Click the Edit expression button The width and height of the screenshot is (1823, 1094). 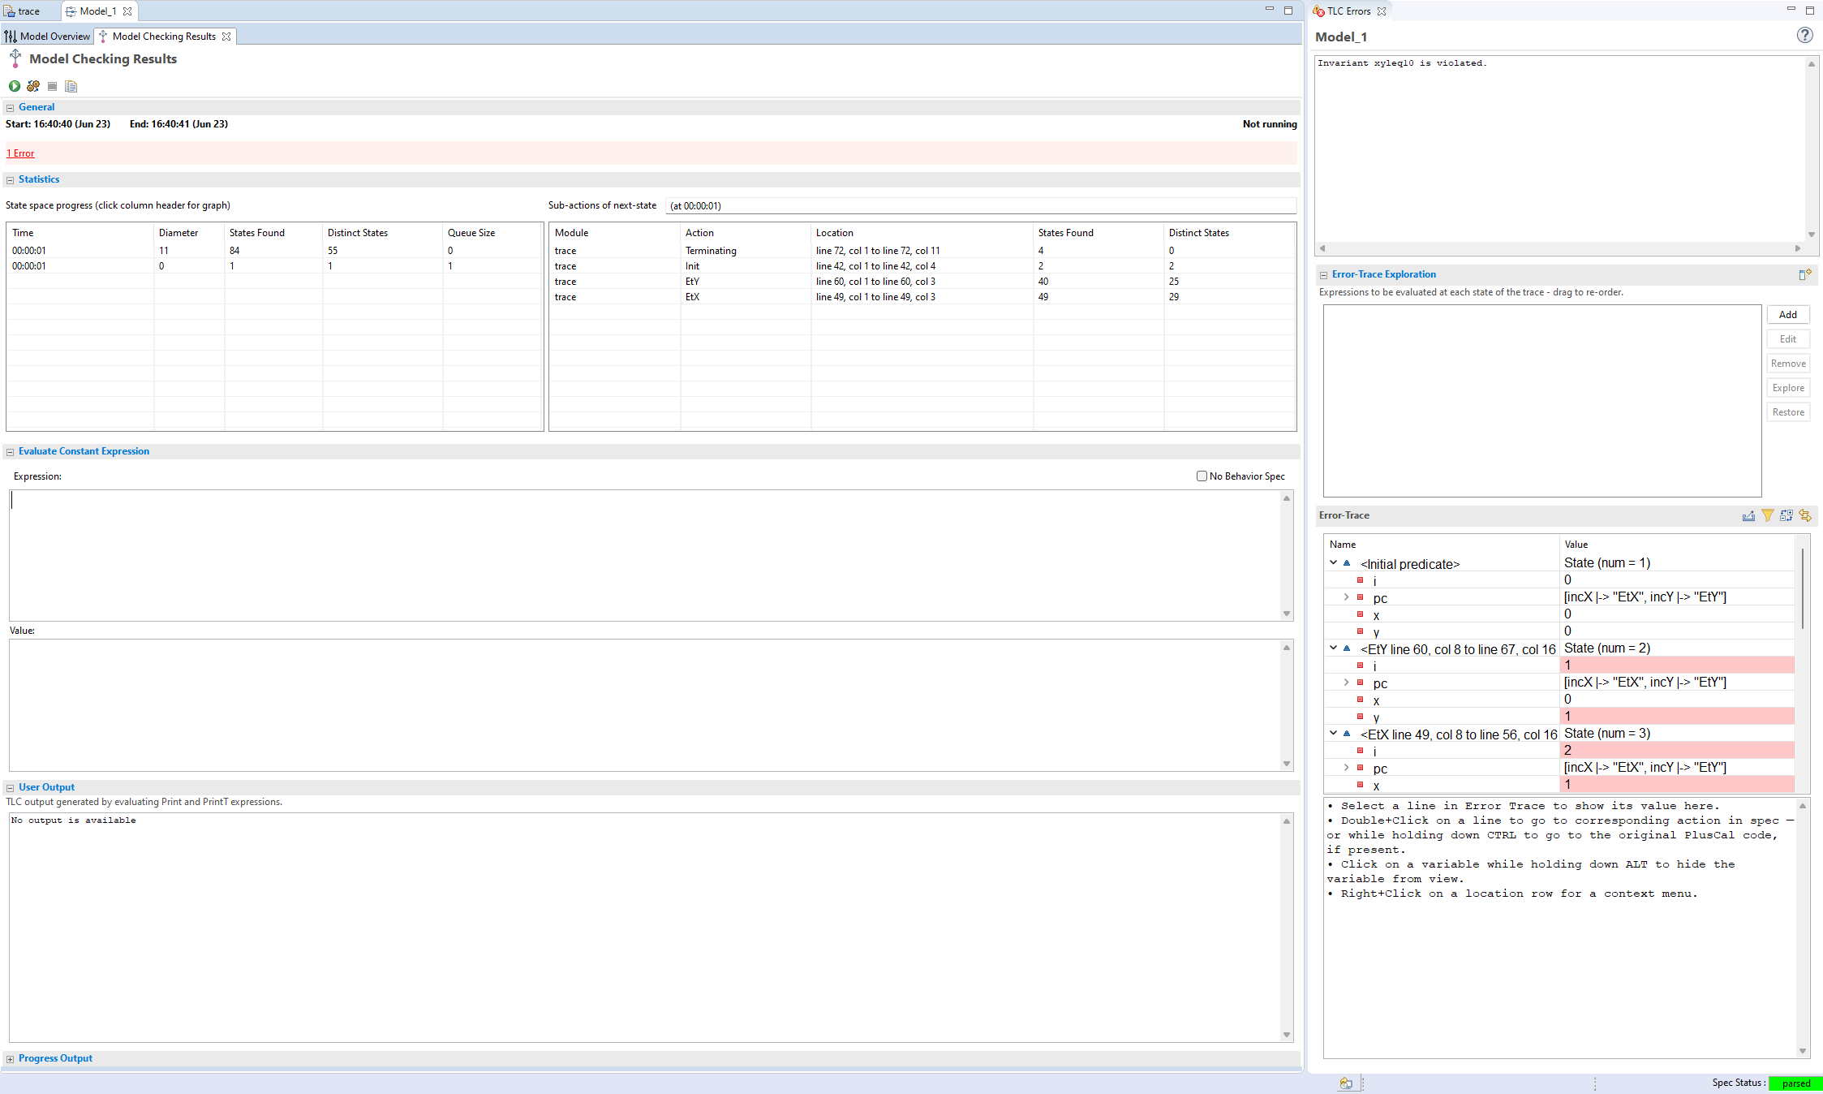tap(1788, 339)
